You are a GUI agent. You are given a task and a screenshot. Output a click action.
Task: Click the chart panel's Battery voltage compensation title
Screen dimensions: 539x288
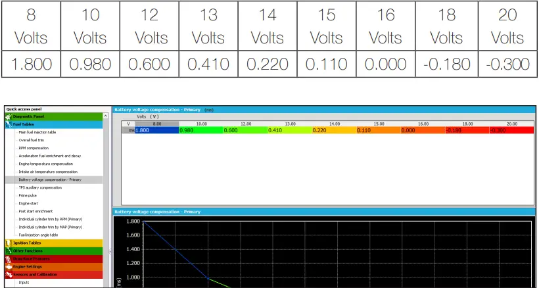[157, 212]
